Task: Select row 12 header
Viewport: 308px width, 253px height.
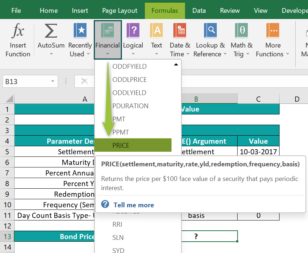Action: (7, 226)
